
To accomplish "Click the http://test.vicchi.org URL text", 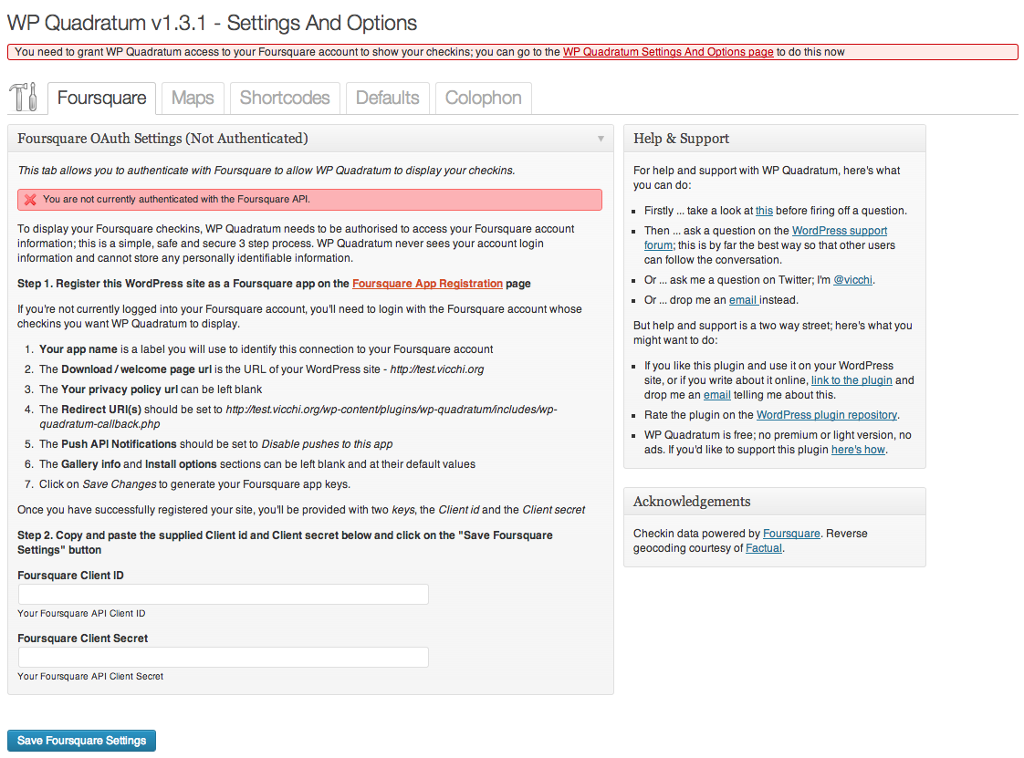I will click(437, 369).
